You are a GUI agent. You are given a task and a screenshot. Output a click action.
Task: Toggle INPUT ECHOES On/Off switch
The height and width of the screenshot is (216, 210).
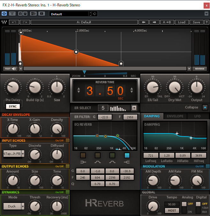[x=68, y=140]
